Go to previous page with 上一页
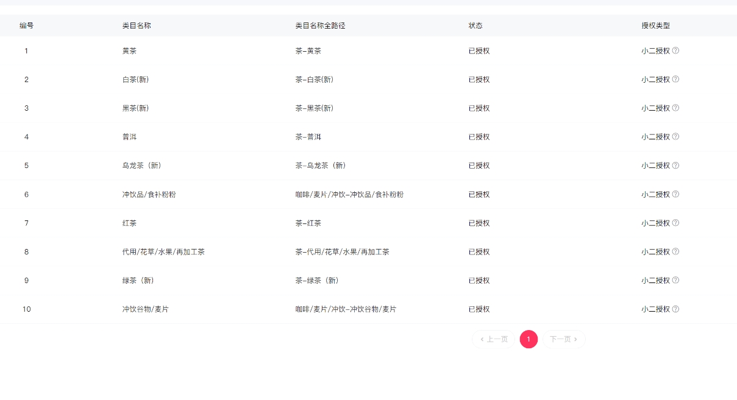 [x=494, y=339]
